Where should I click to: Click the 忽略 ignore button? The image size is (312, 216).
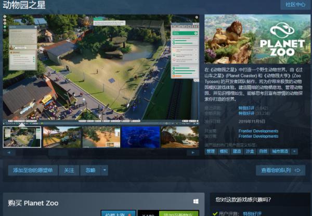(90, 170)
